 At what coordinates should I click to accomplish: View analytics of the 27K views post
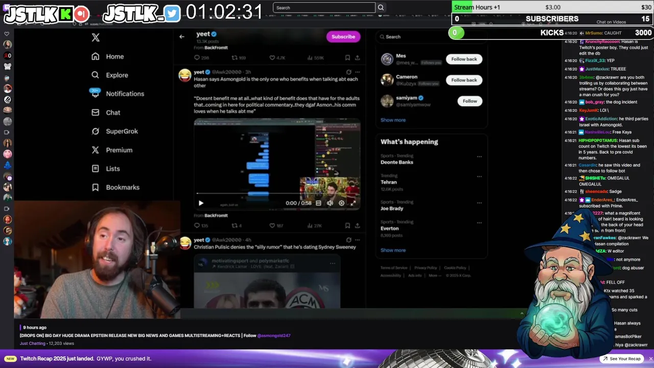tap(314, 226)
